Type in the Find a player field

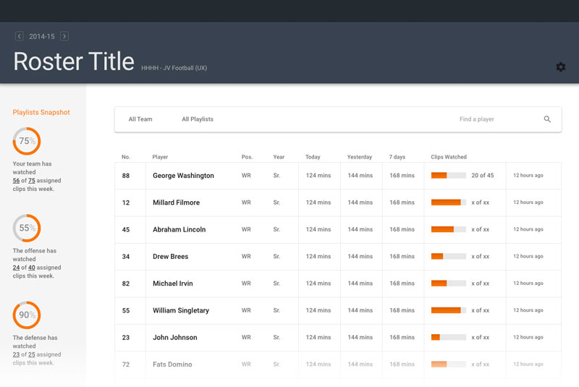pos(492,119)
